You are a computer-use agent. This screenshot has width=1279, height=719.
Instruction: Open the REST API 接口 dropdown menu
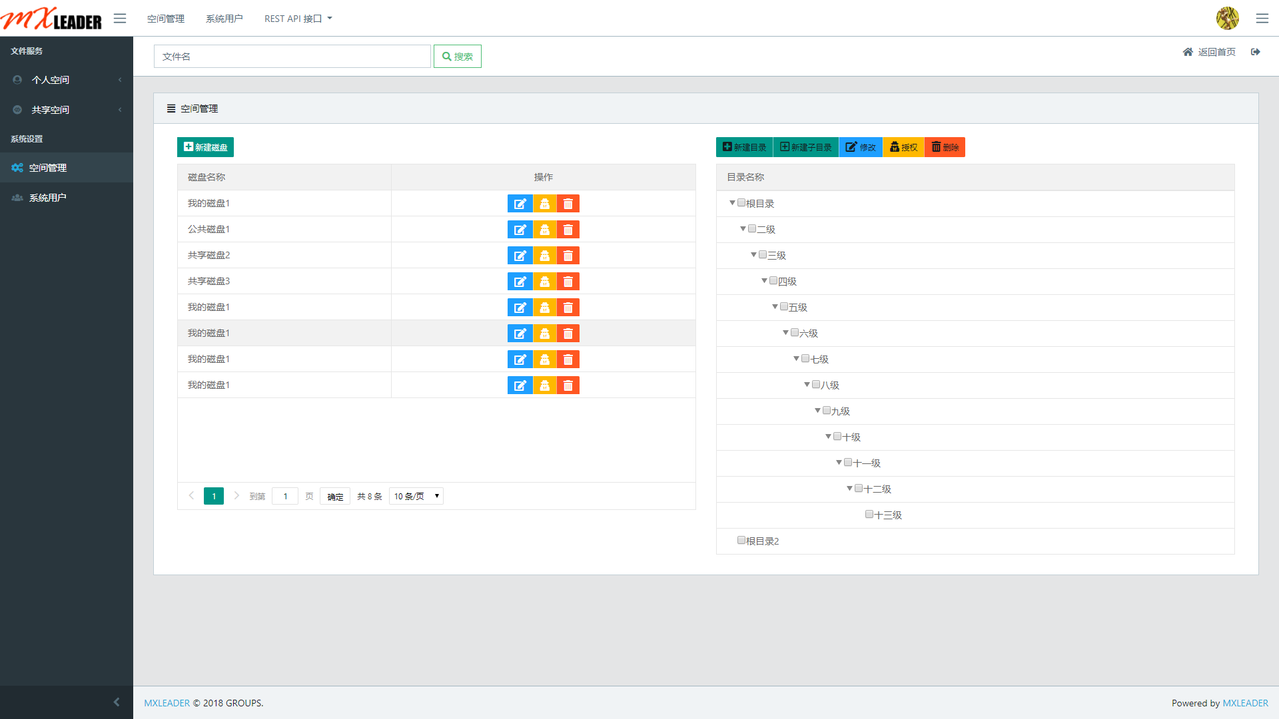[298, 19]
